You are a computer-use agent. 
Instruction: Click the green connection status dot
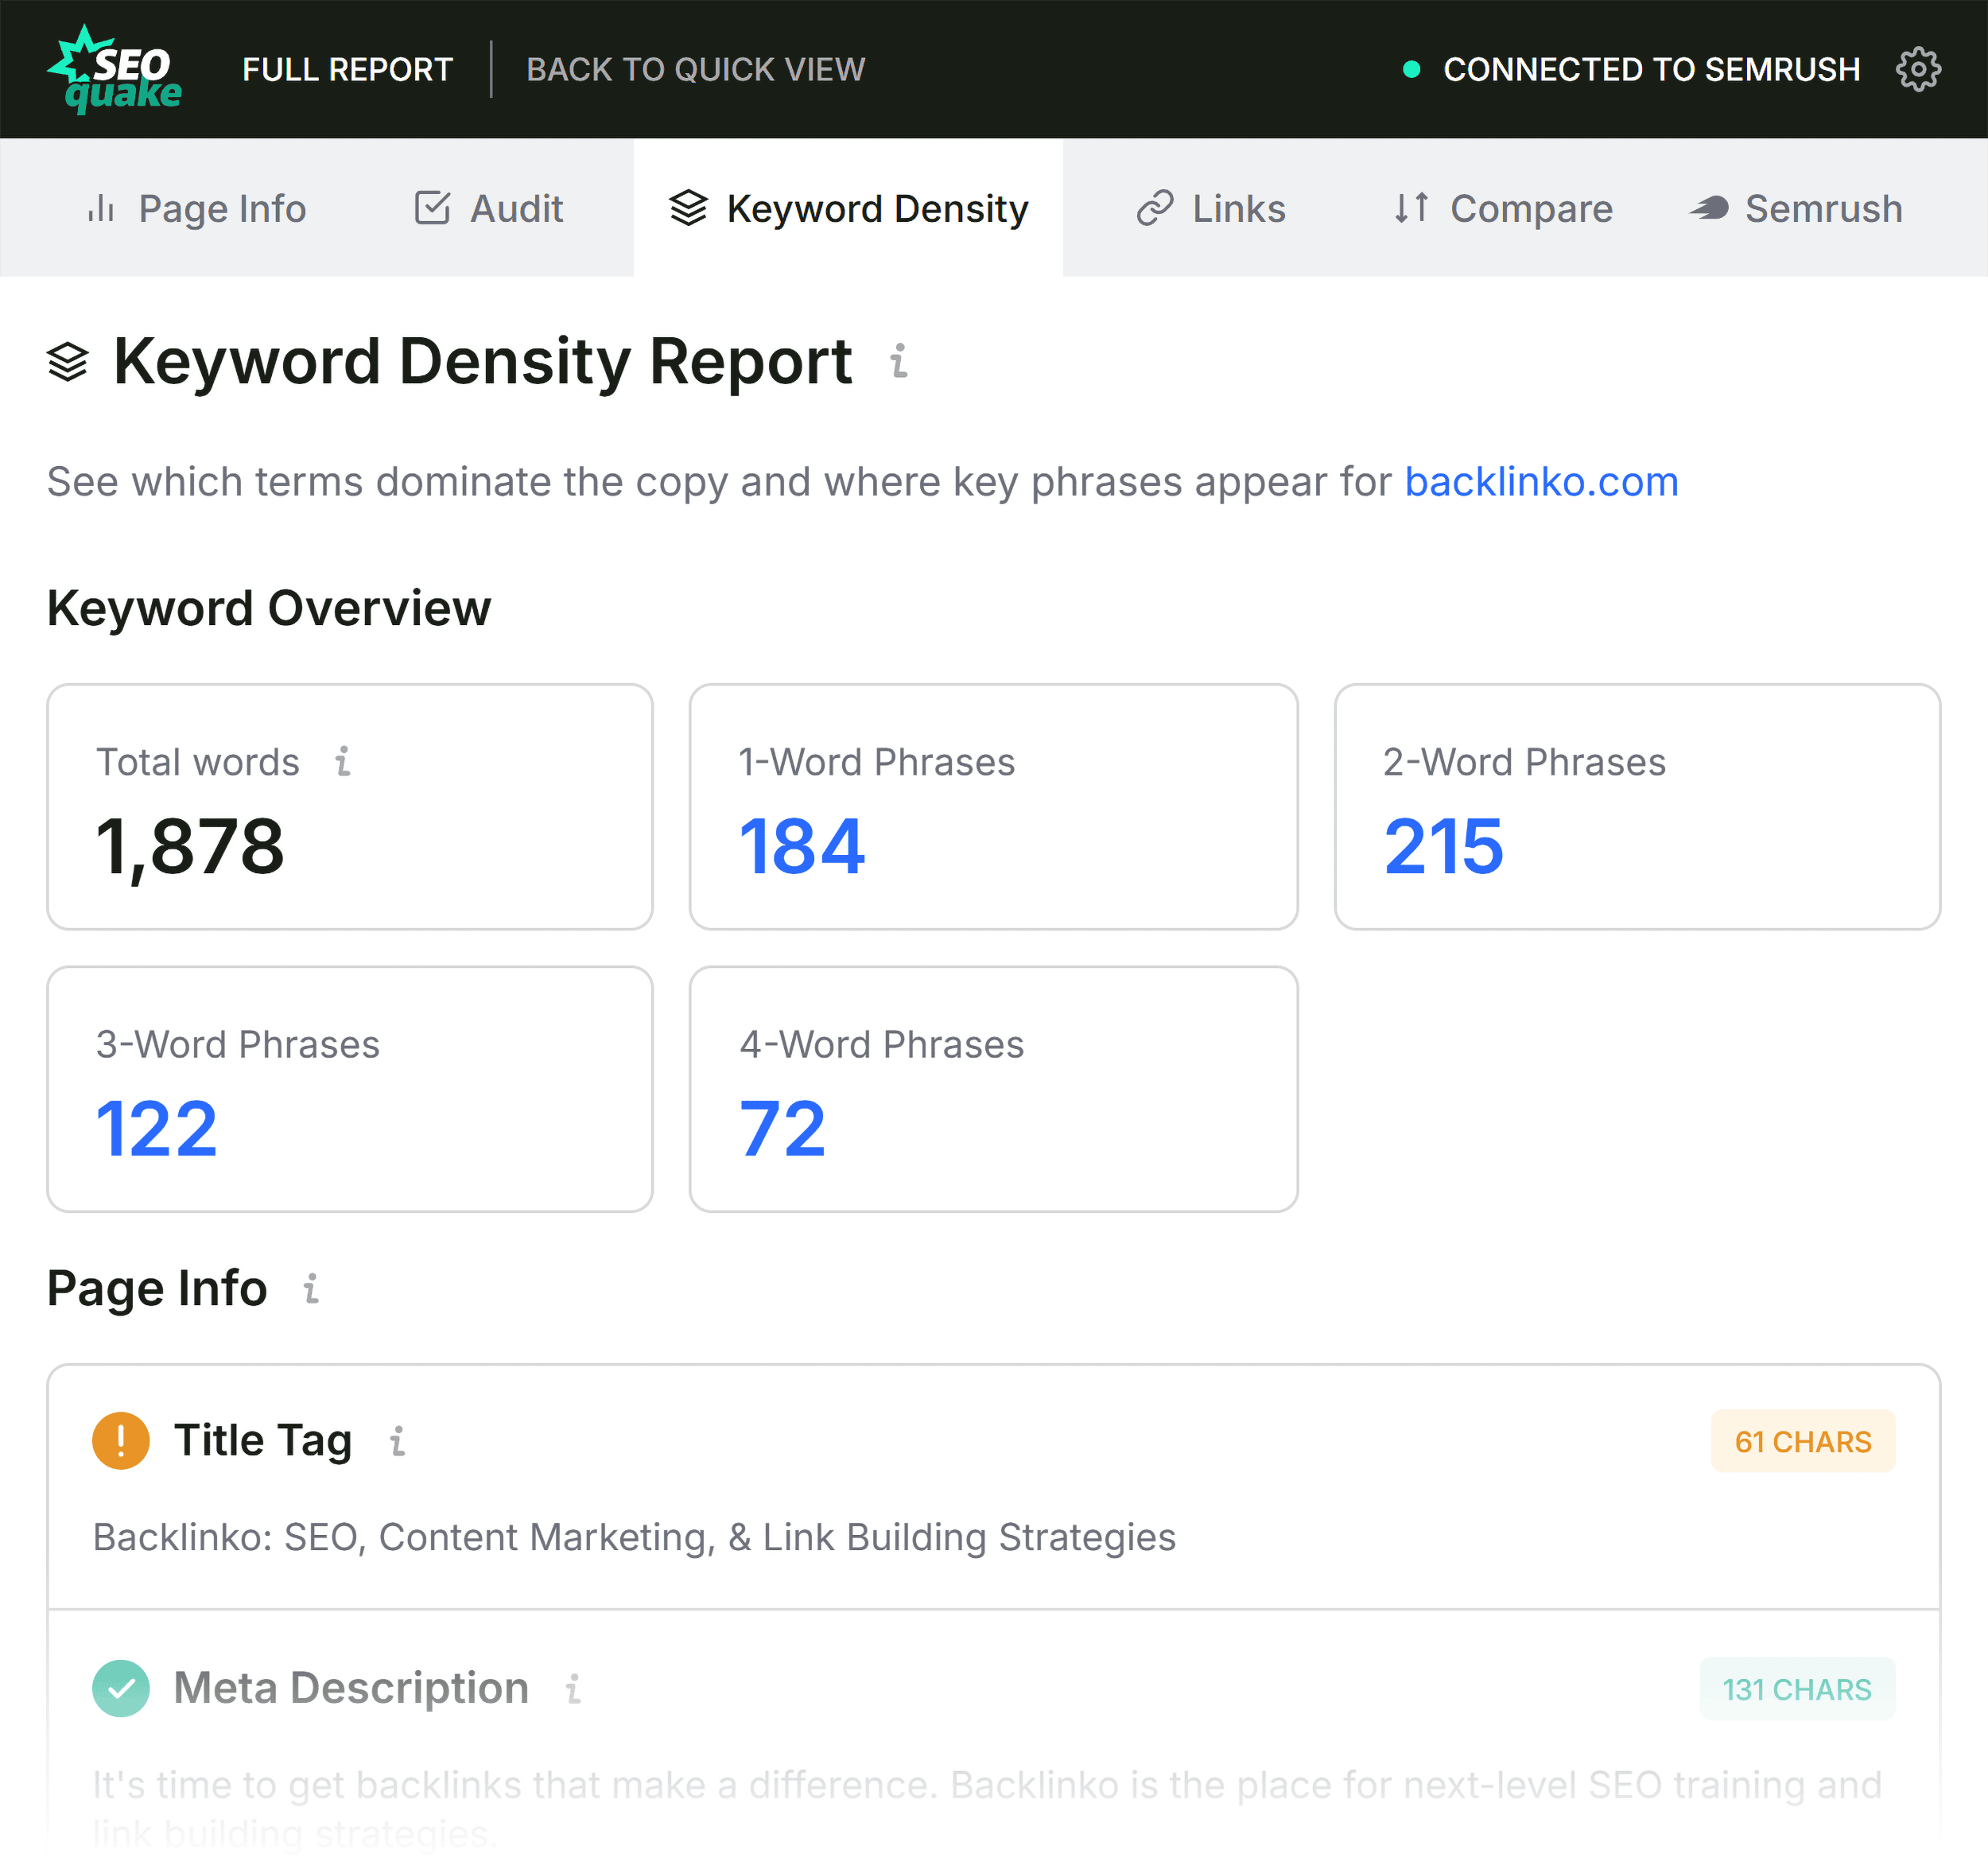pyautogui.click(x=1411, y=69)
